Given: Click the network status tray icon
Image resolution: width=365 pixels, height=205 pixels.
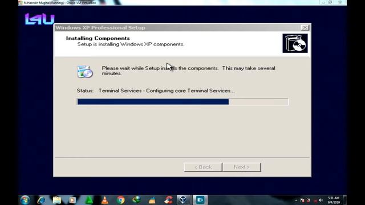Looking at the screenshot, I should [315, 200].
